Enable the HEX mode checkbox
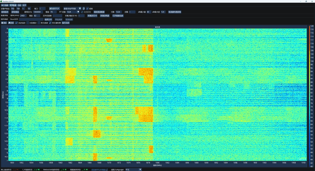 pyautogui.click(x=28, y=23)
